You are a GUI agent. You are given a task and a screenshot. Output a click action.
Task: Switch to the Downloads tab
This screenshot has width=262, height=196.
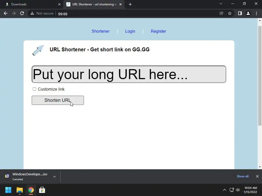pos(32,4)
